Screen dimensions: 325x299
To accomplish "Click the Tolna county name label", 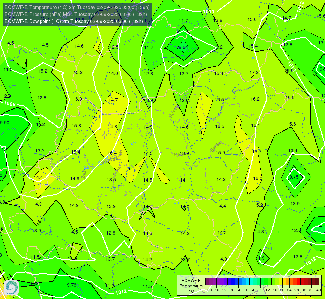I will (x=117, y=171).
